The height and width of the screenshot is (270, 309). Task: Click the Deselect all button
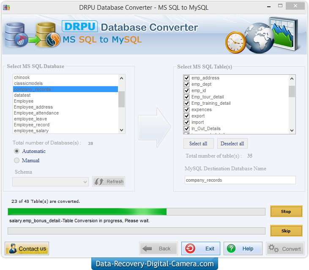[x=232, y=144]
